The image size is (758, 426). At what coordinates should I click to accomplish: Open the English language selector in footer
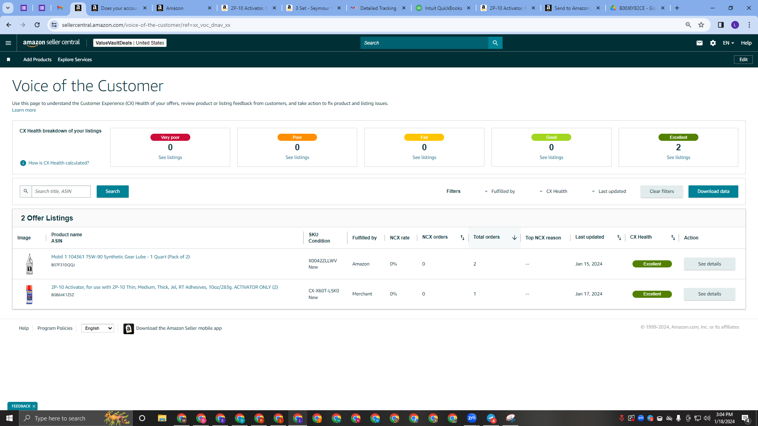pos(98,328)
